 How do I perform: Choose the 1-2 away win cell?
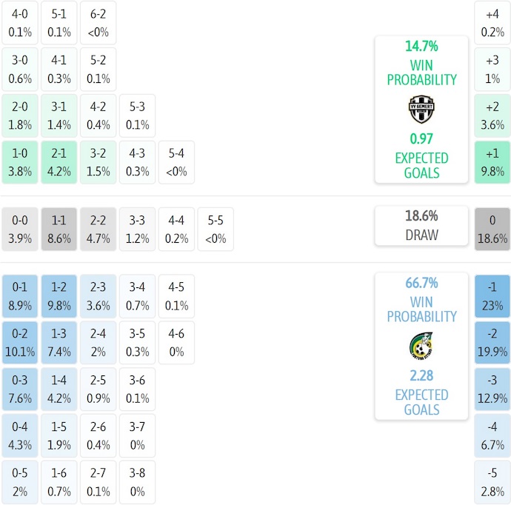point(59,296)
